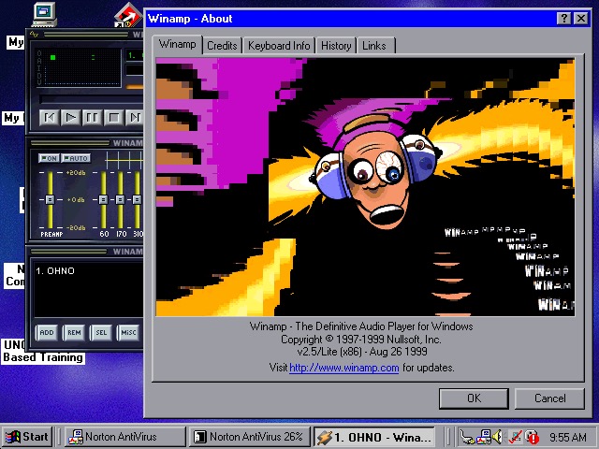The height and width of the screenshot is (449, 599).
Task: Switch to the Winamp tab in About dialog
Action: (x=177, y=45)
